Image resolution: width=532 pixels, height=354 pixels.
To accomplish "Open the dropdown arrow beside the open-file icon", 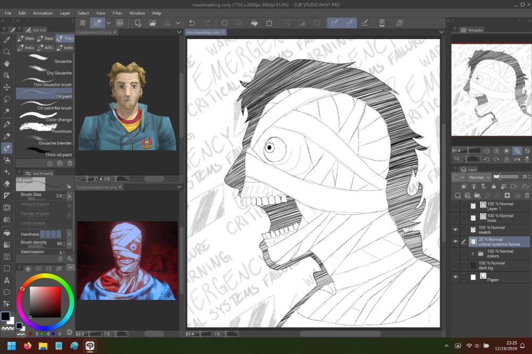I will [x=178, y=23].
